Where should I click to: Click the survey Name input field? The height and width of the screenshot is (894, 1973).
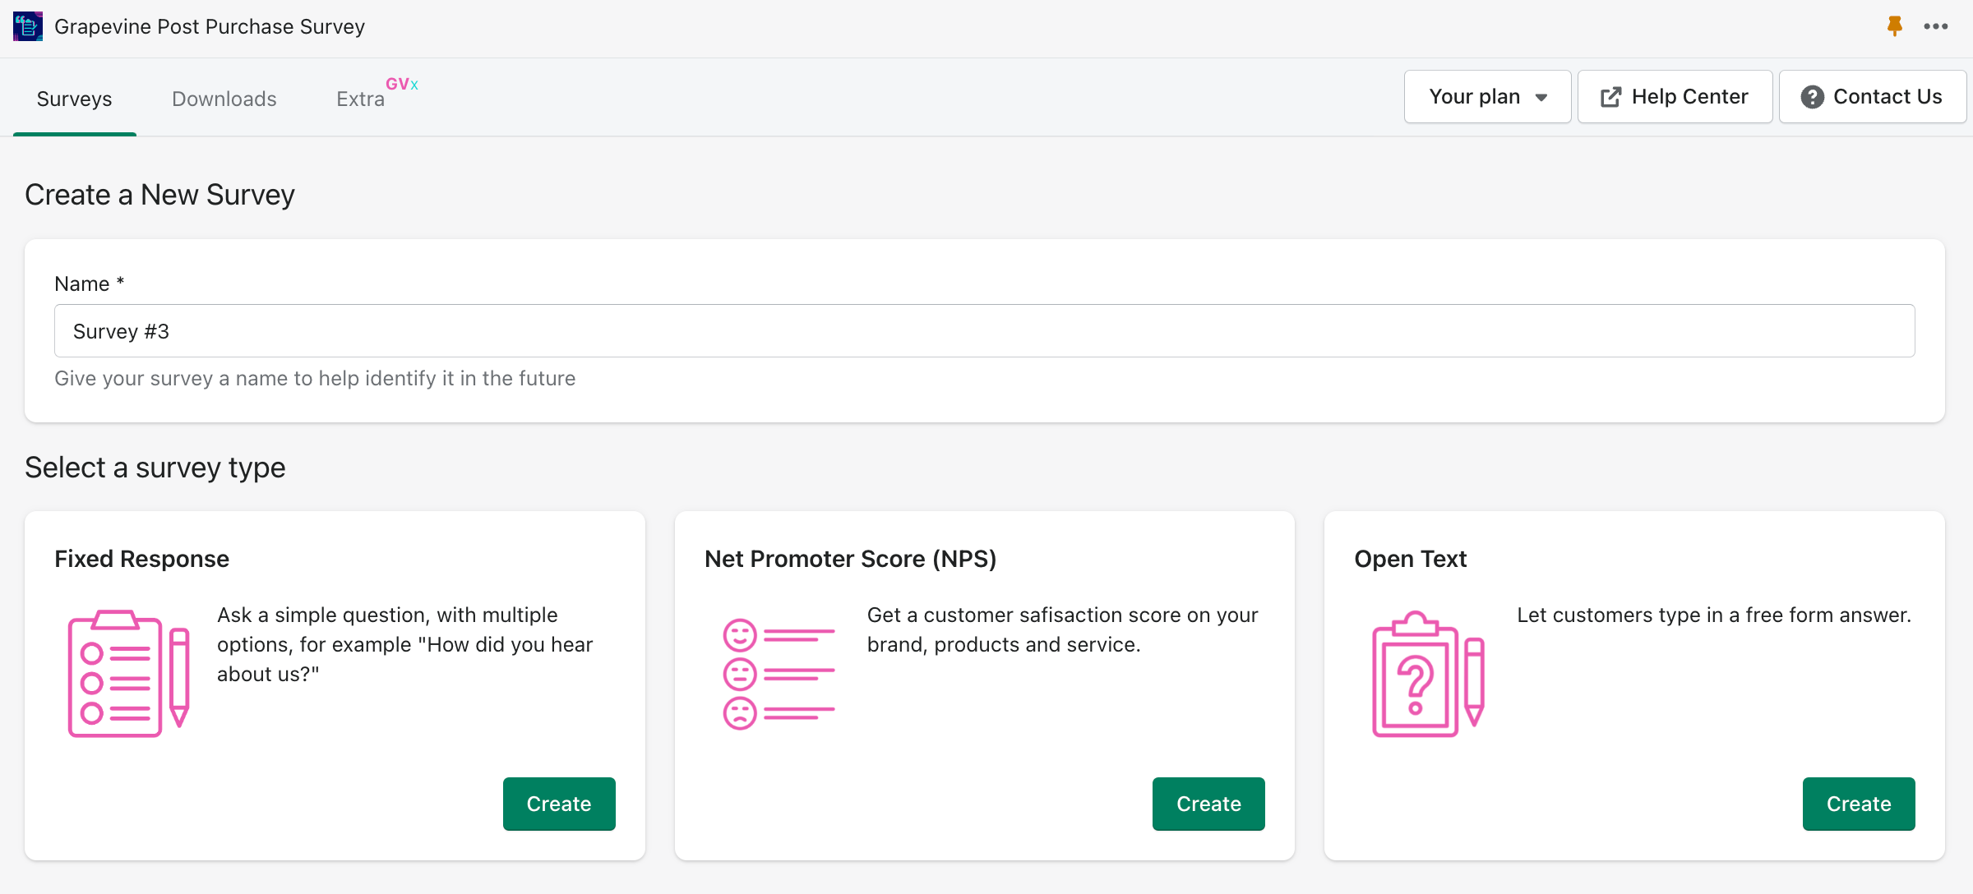(984, 331)
